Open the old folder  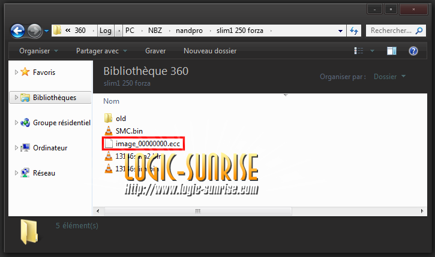point(121,119)
